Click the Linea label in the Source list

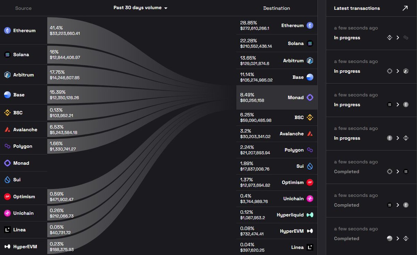tap(19, 230)
